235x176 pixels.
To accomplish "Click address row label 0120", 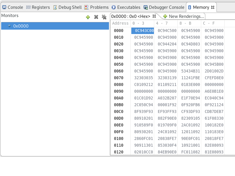I will (x=119, y=152).
